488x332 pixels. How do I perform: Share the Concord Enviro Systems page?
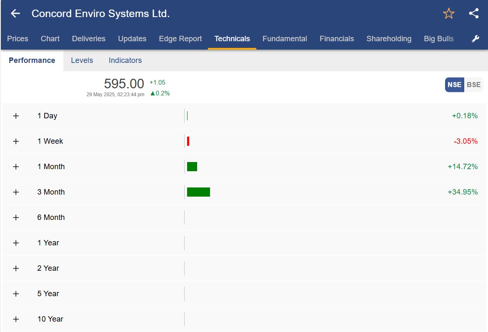474,13
